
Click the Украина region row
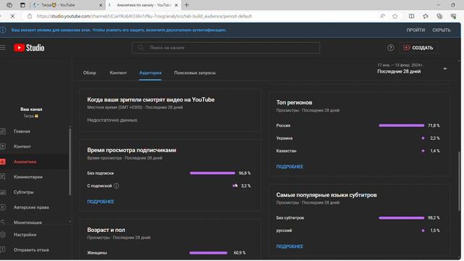click(357, 138)
